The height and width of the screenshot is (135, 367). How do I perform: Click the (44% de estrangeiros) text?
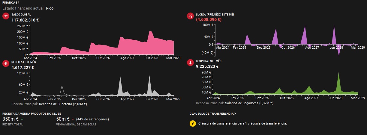tap(92, 119)
